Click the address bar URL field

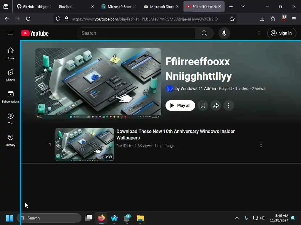click(145, 19)
